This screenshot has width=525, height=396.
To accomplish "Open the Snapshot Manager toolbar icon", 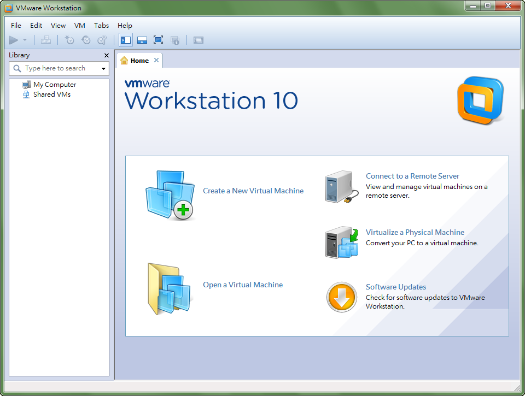I will 102,40.
